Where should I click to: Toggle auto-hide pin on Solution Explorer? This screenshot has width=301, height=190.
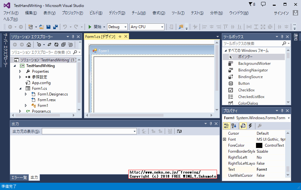click(73, 36)
